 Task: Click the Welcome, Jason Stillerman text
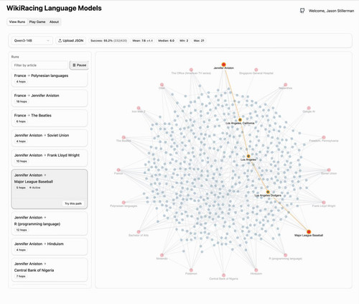[x=331, y=11]
